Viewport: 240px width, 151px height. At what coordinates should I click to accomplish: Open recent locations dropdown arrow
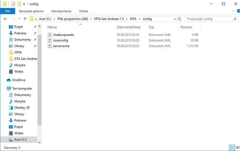pos(19,19)
